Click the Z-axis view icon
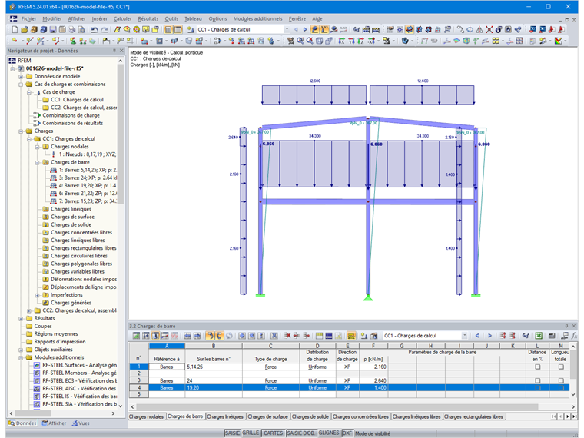The width and height of the screenshot is (584, 438). [x=361, y=41]
